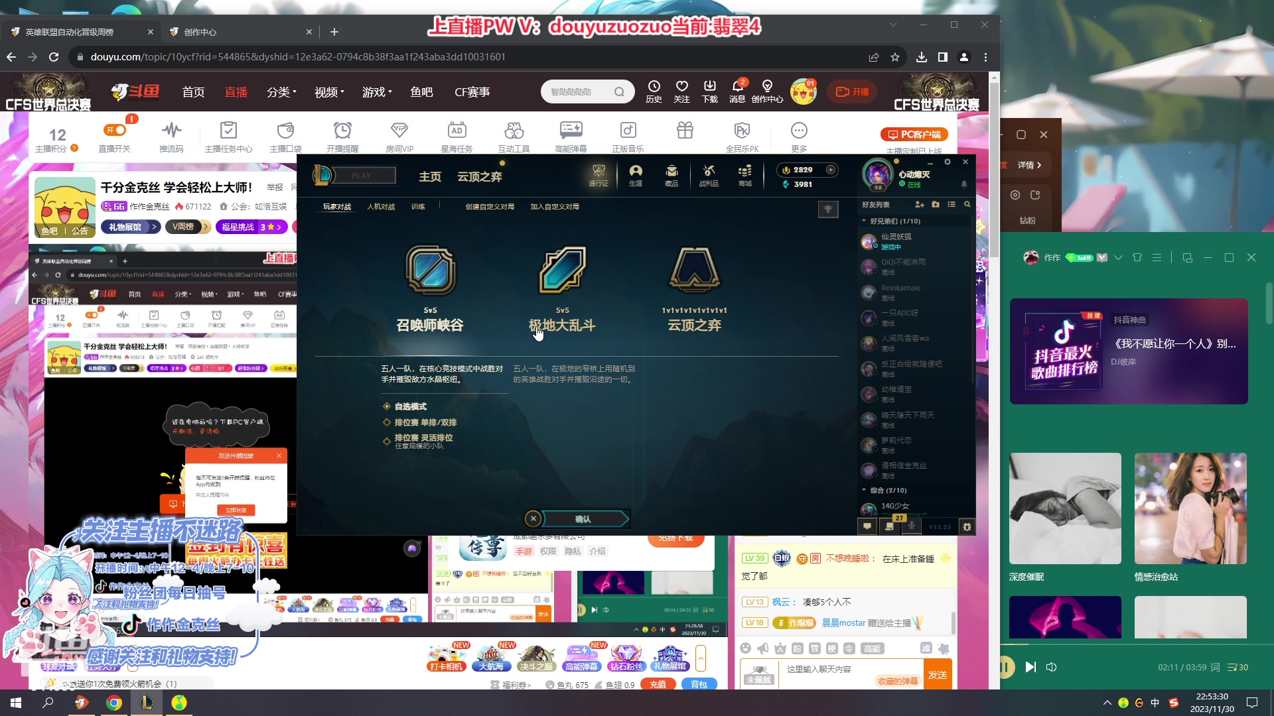1274x716 pixels.
Task: Search friends with the magnifier icon
Action: pyautogui.click(x=967, y=204)
